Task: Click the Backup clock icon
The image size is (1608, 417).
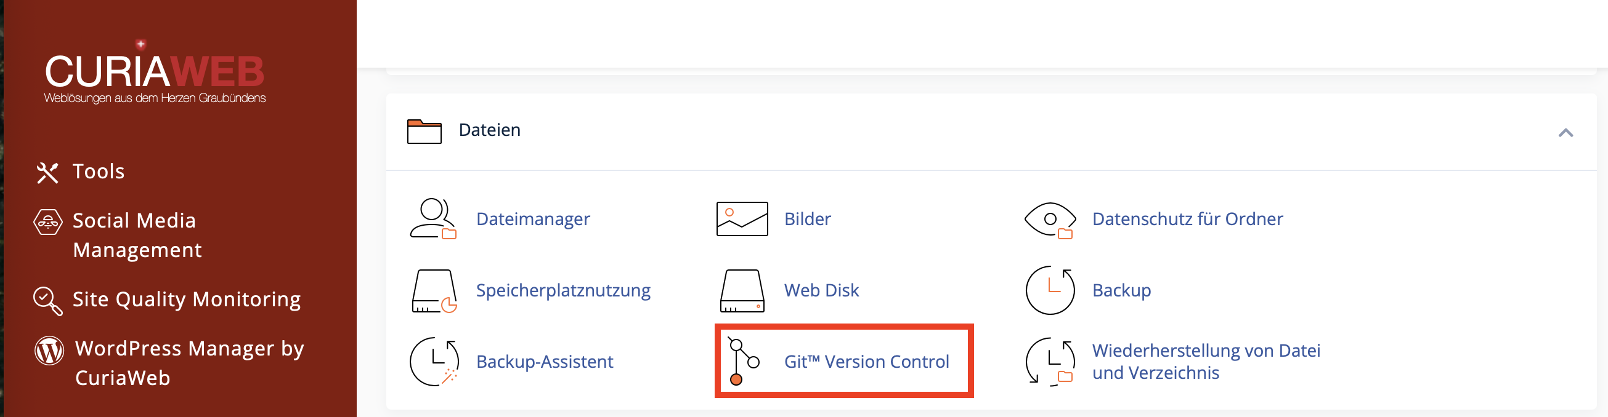Action: coord(1050,290)
